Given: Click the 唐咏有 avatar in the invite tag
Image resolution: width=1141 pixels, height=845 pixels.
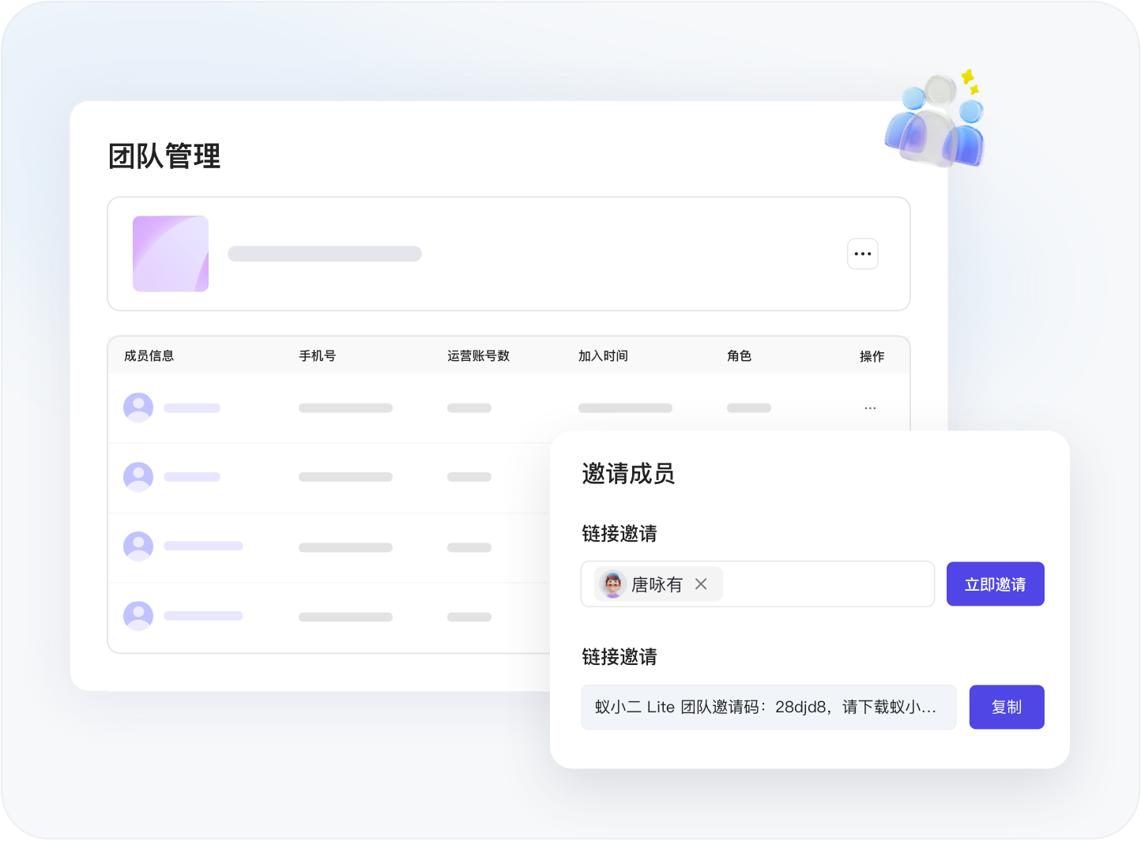Looking at the screenshot, I should pos(612,584).
